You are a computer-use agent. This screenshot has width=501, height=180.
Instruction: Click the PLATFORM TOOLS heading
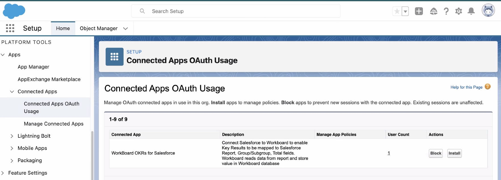(x=26, y=42)
